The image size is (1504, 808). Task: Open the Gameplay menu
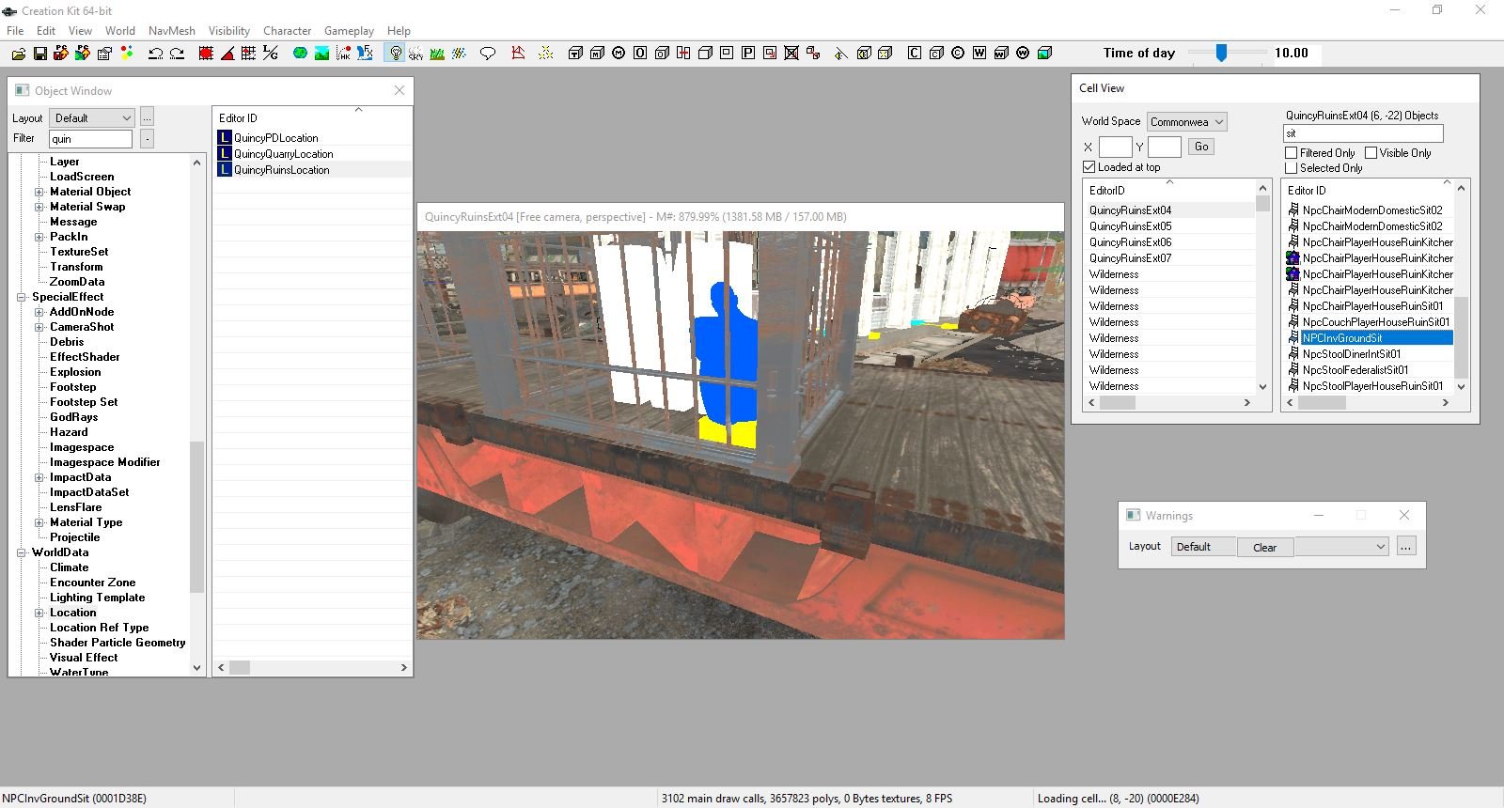349,31
